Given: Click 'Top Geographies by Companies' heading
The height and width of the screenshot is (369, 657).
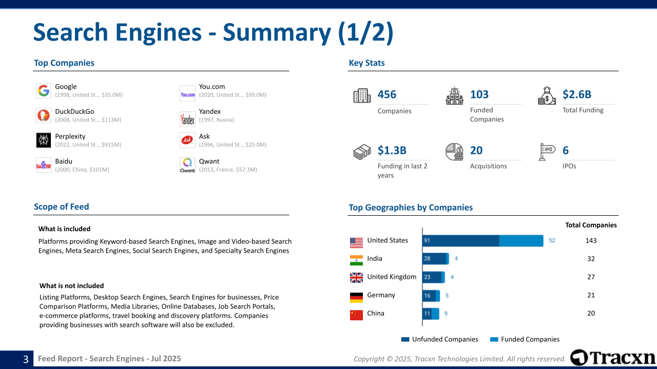Looking at the screenshot, I should [411, 208].
